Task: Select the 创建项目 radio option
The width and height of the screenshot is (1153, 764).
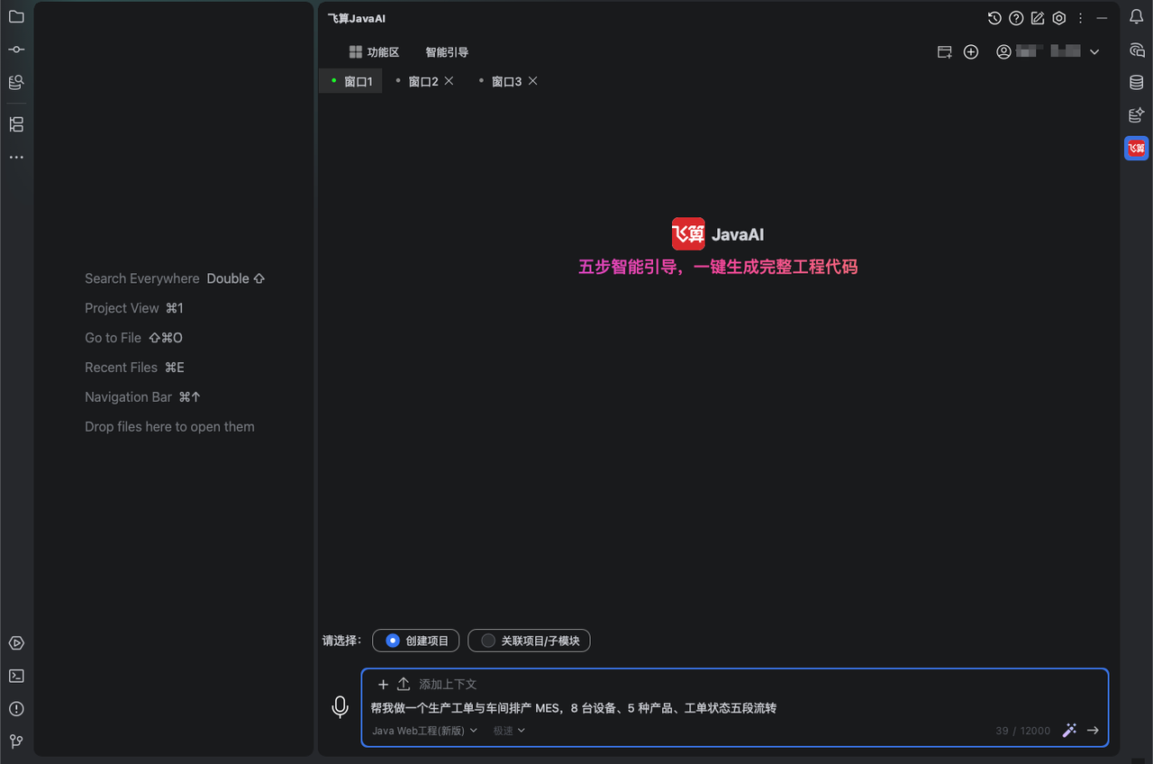Action: click(x=416, y=641)
